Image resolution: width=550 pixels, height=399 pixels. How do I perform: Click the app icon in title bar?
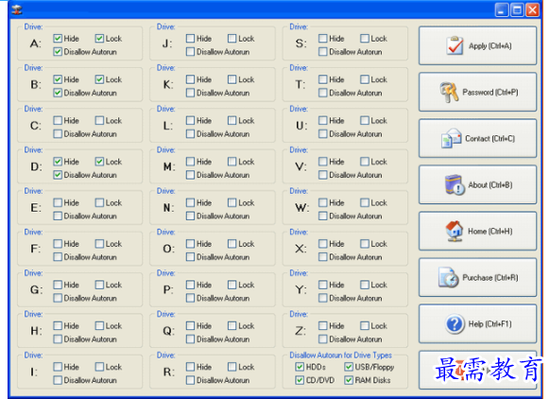tap(16, 9)
